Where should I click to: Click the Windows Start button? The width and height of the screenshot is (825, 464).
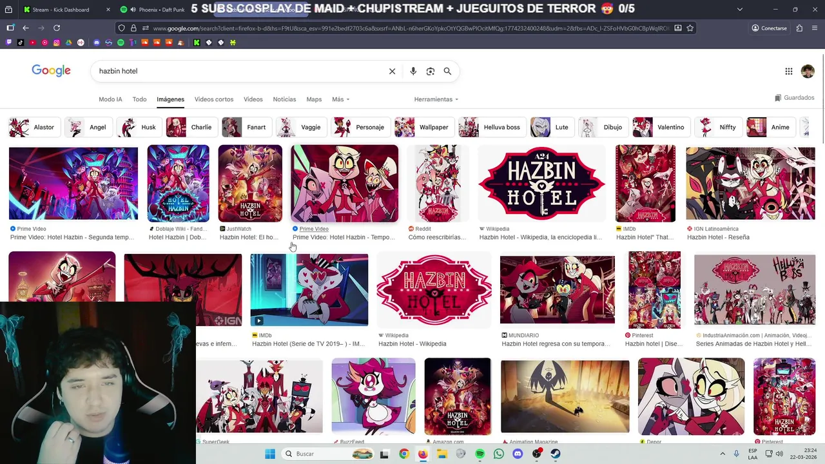(x=269, y=454)
